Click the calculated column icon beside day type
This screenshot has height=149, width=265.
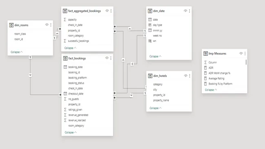150,25
